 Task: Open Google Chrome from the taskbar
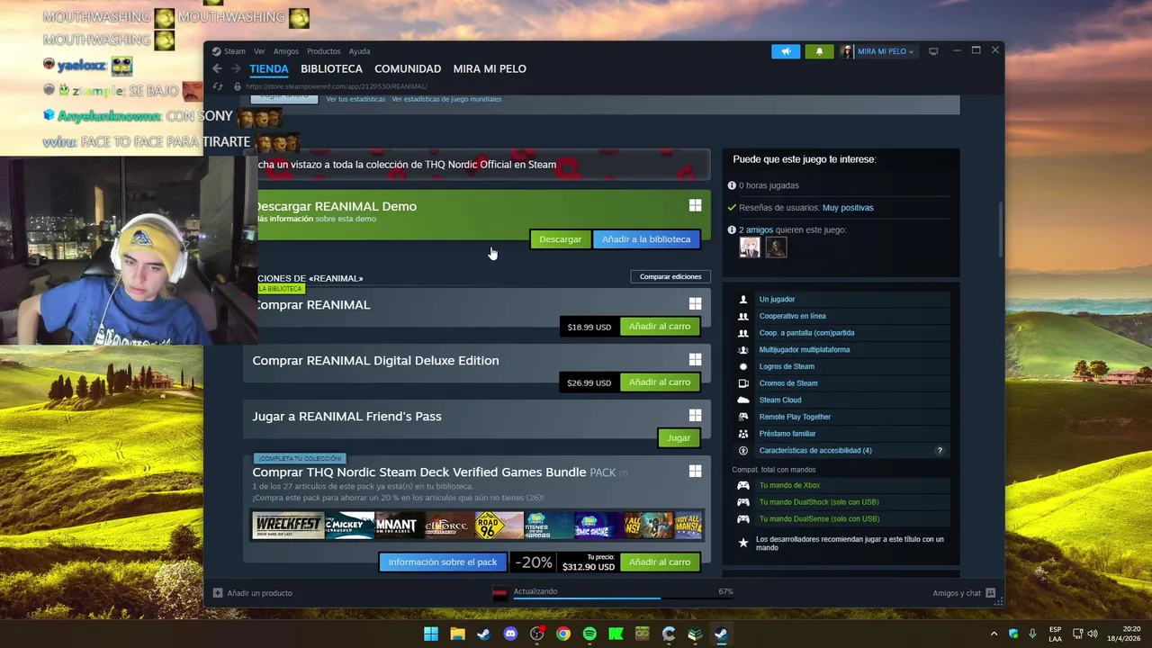point(562,634)
